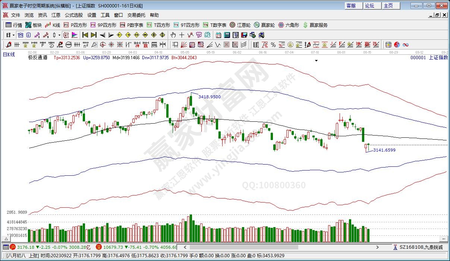This screenshot has width=450, height=261.
Task: Click the yin-yang Taiji icon
Action: [x=397, y=45]
